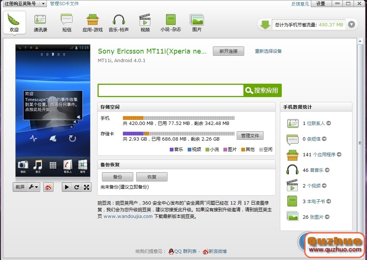Click 断开连接 disconnect button
Viewport: 367px width, 260px height.
click(x=229, y=51)
